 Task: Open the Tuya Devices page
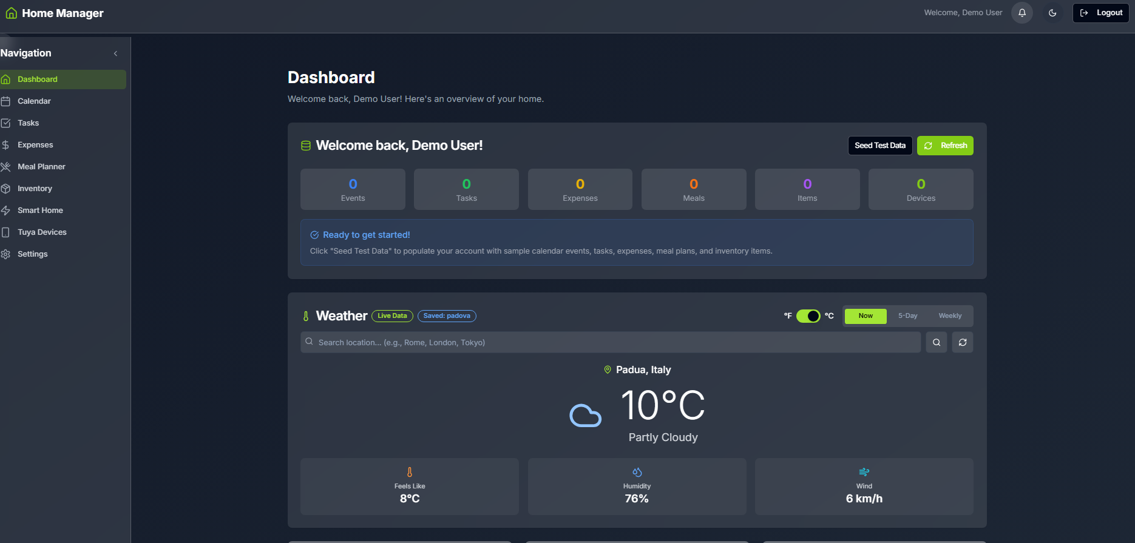(42, 232)
